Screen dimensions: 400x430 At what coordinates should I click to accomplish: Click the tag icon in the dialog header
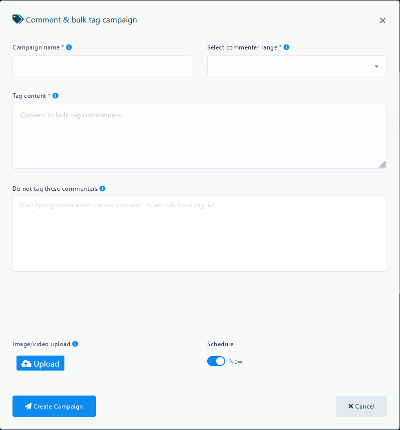click(18, 19)
